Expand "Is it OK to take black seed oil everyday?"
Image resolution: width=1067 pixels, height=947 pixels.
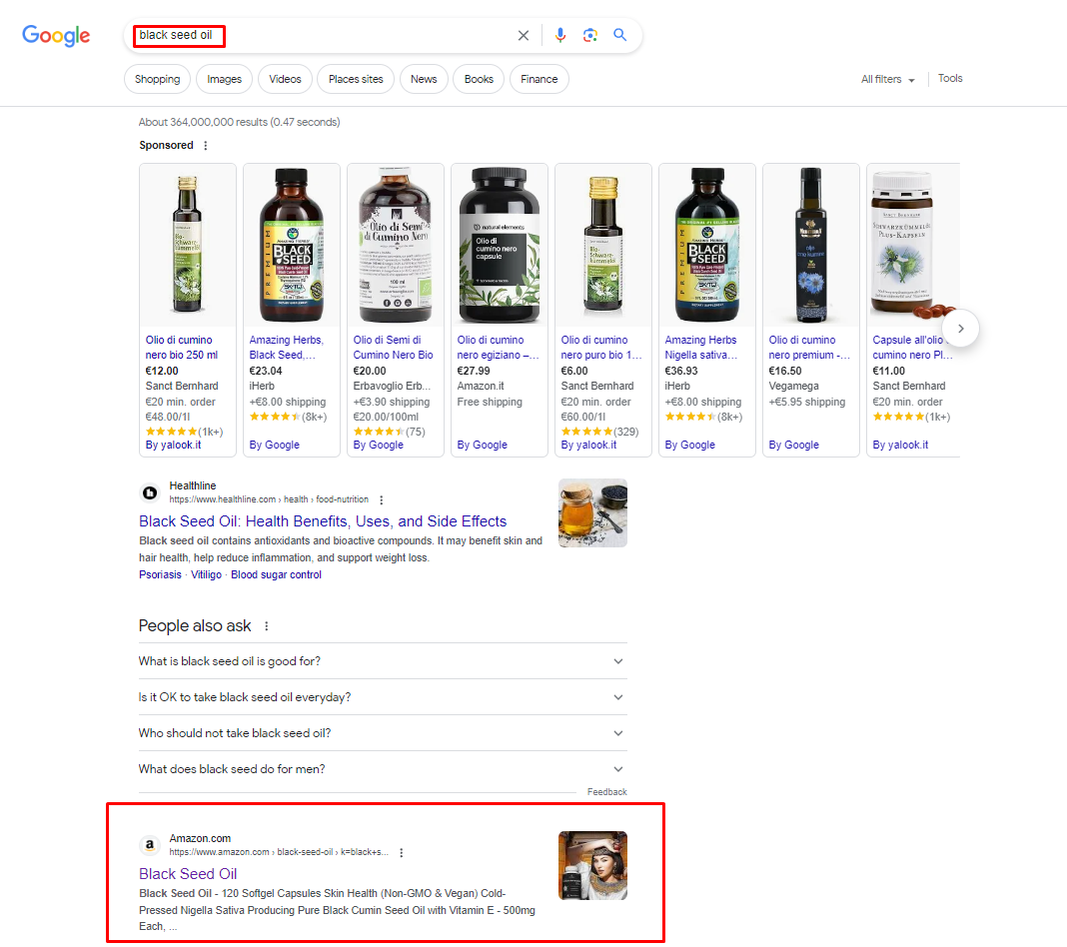point(383,697)
